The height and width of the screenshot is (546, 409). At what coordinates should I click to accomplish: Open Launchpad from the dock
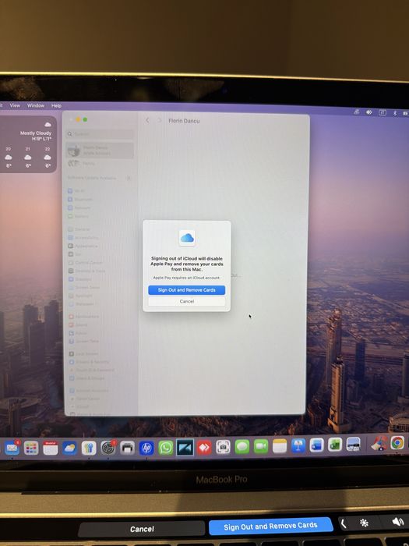[x=31, y=448]
